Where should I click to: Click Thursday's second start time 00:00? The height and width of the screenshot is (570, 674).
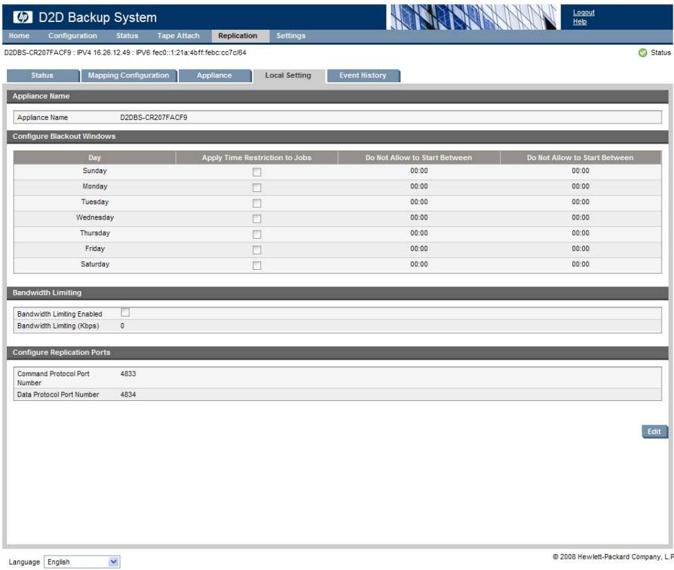[x=580, y=233]
